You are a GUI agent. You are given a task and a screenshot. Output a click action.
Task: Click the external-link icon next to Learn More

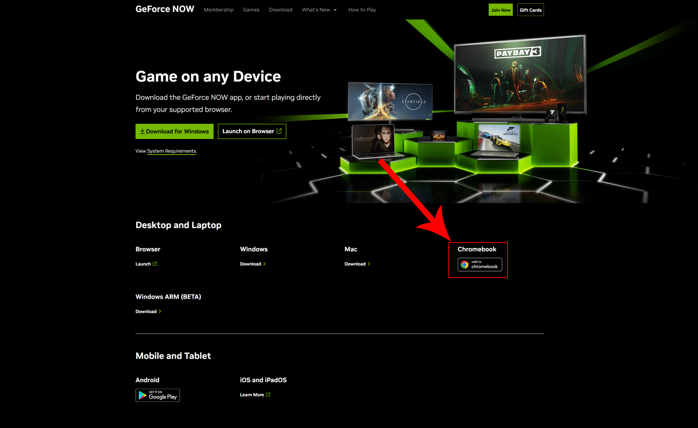(268, 394)
